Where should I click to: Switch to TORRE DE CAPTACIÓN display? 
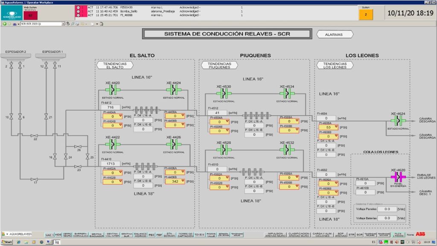(186, 235)
